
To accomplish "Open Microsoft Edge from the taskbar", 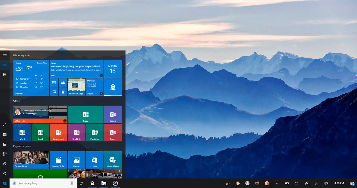I will click(x=92, y=183).
